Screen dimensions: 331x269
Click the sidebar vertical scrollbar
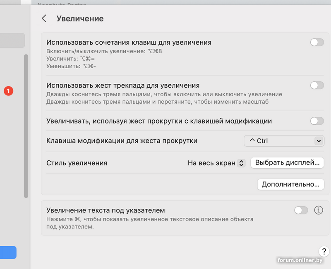coord(26,124)
